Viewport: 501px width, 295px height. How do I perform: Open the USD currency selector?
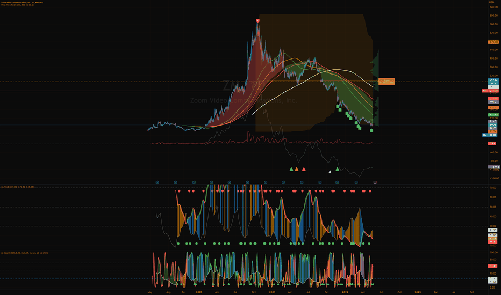point(491,2)
